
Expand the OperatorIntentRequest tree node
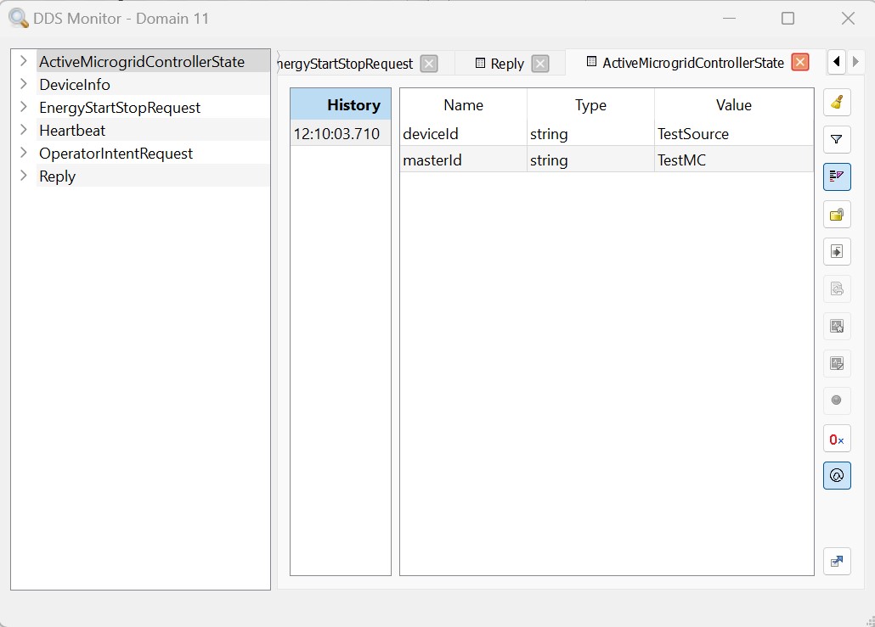pos(24,153)
